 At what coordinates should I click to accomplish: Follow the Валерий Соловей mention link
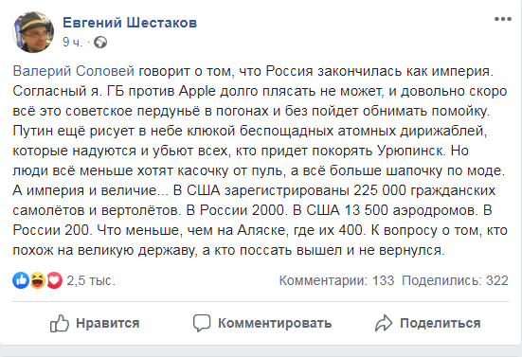(x=74, y=71)
